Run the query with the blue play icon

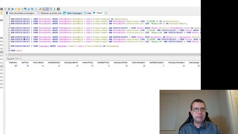pos(13,9)
